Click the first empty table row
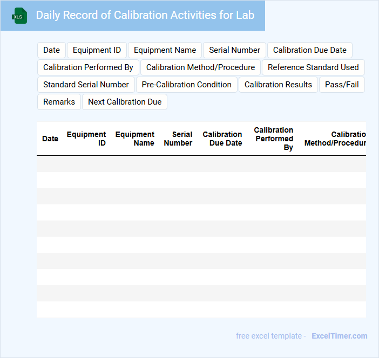The image size is (379, 358). [x=201, y=164]
